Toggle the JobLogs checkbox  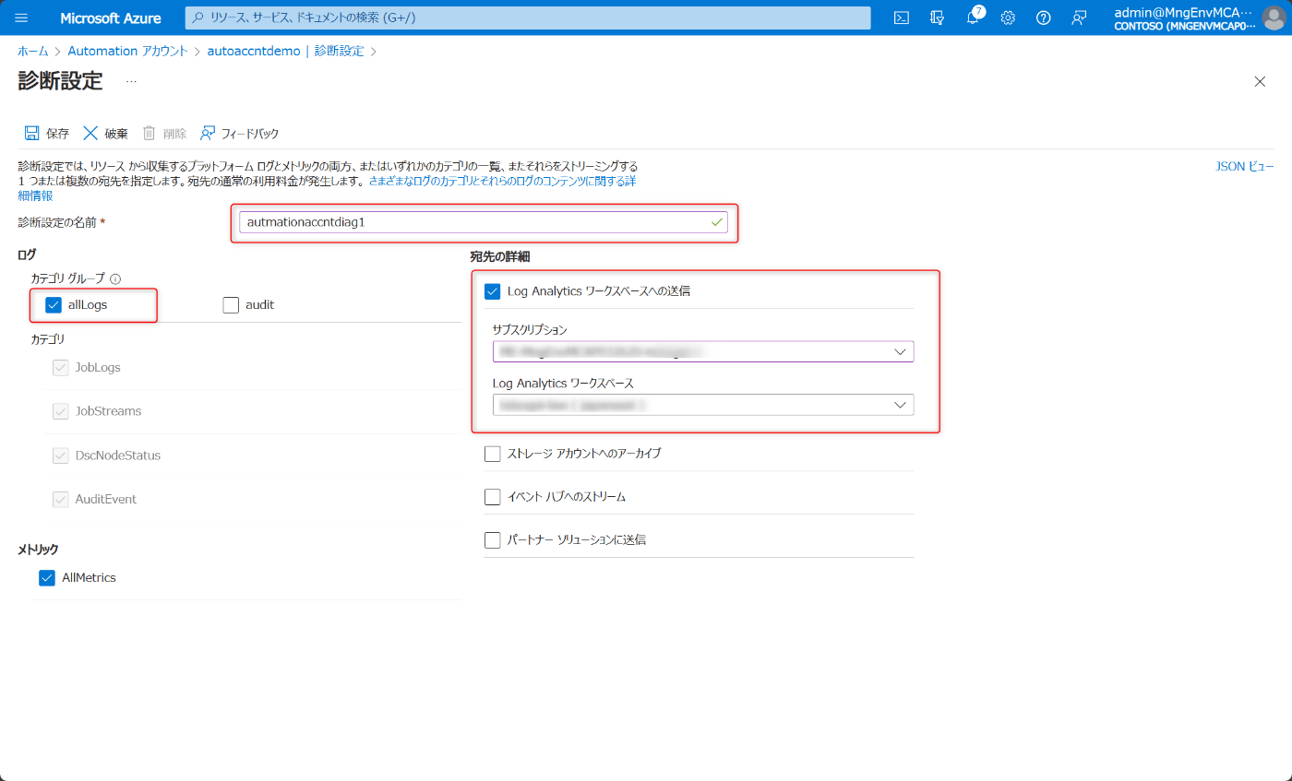click(x=61, y=367)
